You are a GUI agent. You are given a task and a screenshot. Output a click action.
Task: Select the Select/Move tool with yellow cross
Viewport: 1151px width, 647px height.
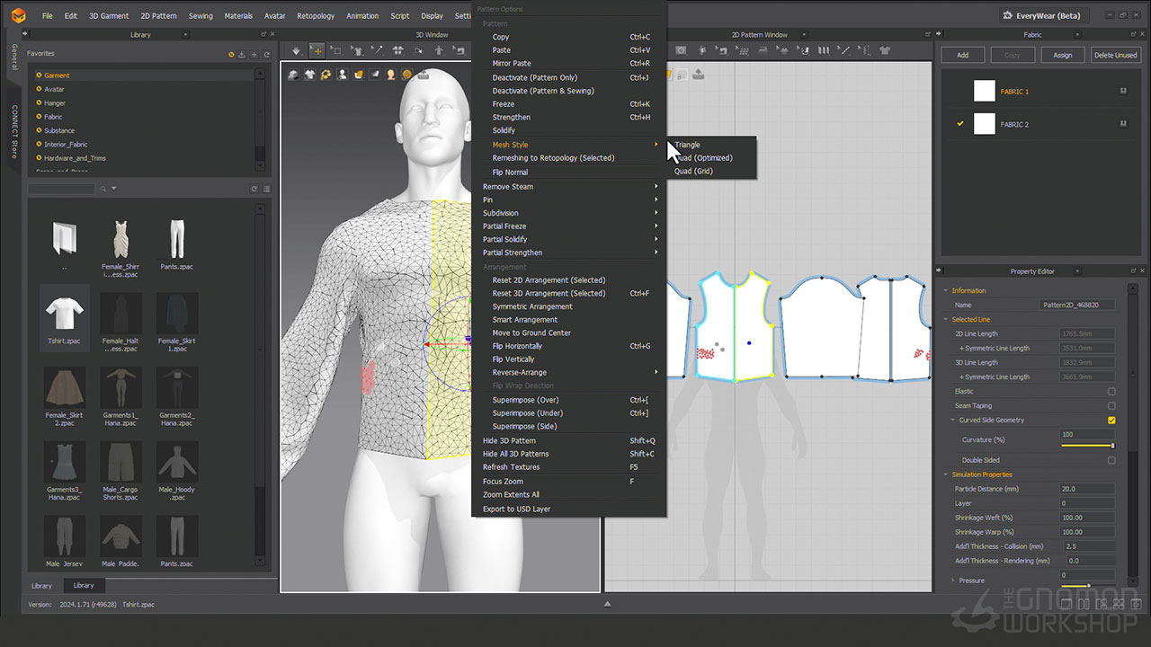tap(316, 50)
